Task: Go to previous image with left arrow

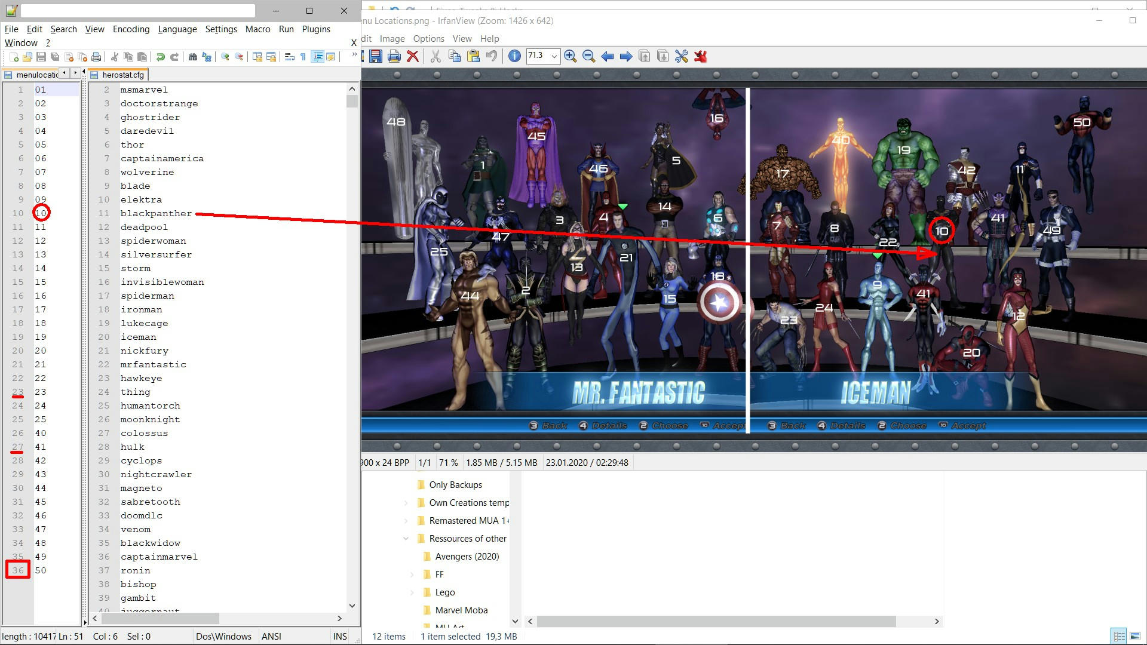Action: [608, 56]
